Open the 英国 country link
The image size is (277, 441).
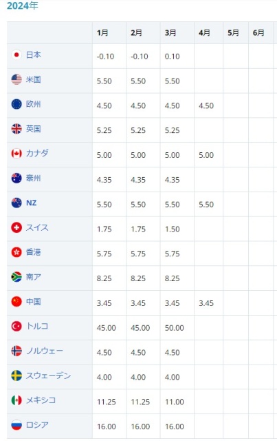click(34, 129)
